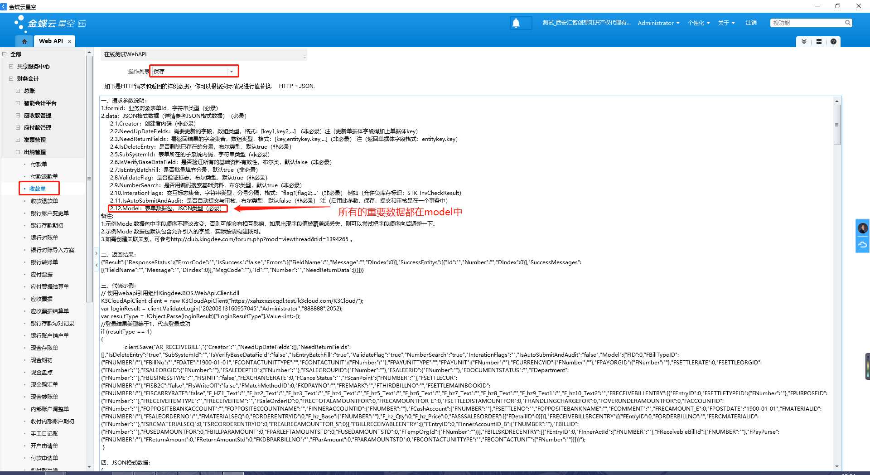Select 应收票据 in the tree
This screenshot has width=870, height=475.
(x=41, y=299)
